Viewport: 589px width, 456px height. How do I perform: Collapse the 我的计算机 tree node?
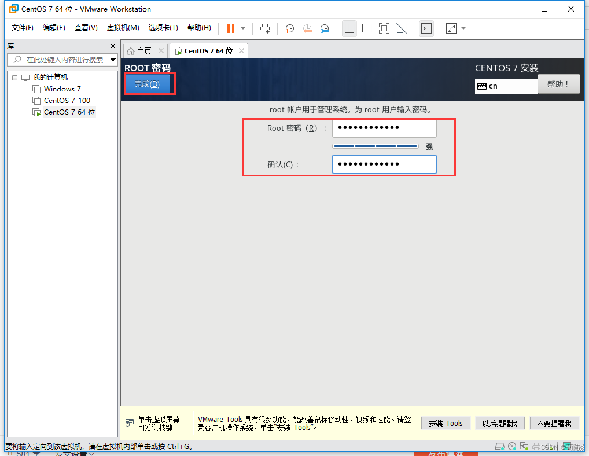pyautogui.click(x=14, y=78)
